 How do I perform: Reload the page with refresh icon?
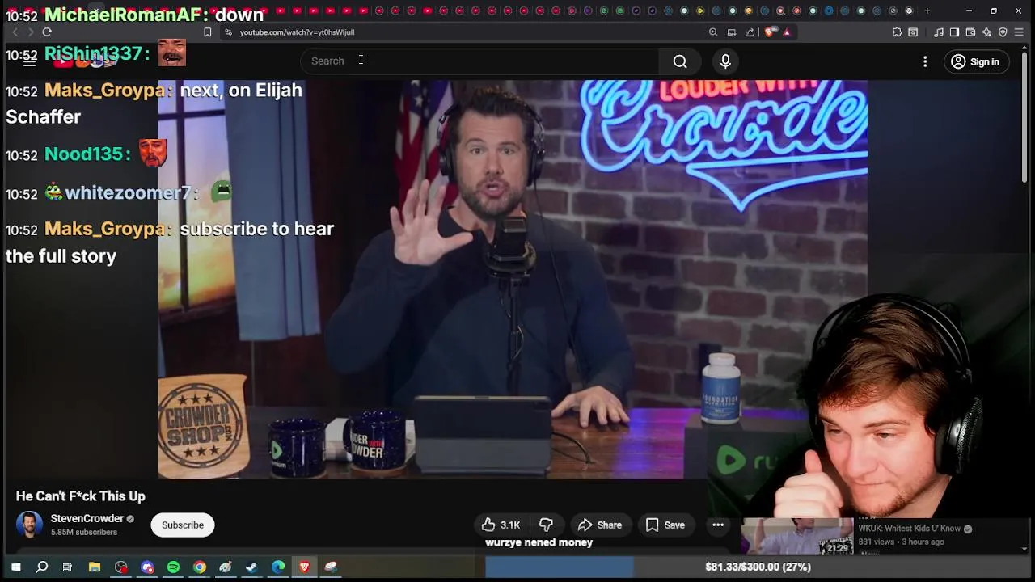click(47, 32)
